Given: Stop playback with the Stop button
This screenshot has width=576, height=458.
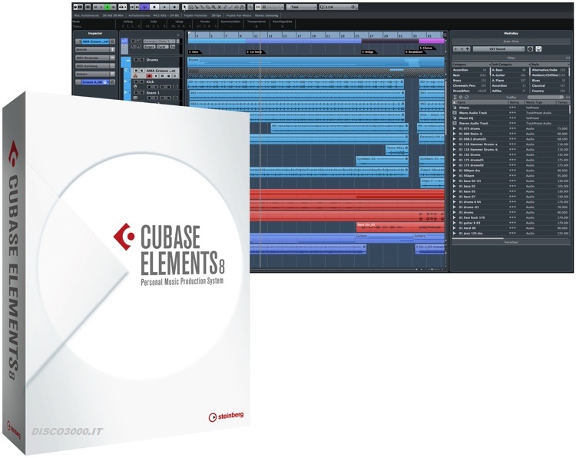Looking at the screenshot, I should coord(154,7).
